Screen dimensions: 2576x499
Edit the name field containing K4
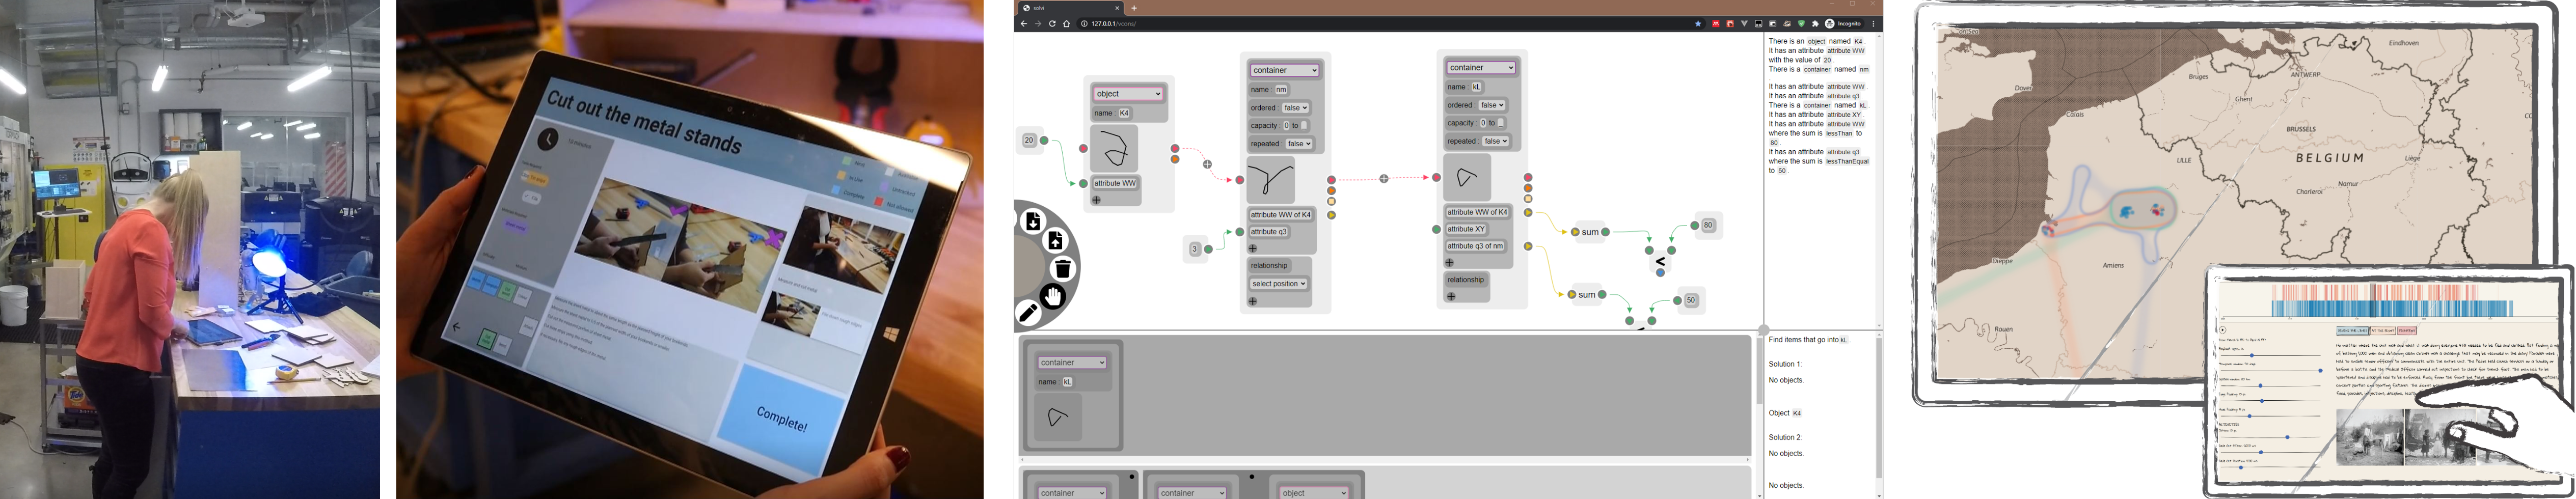coord(1124,113)
